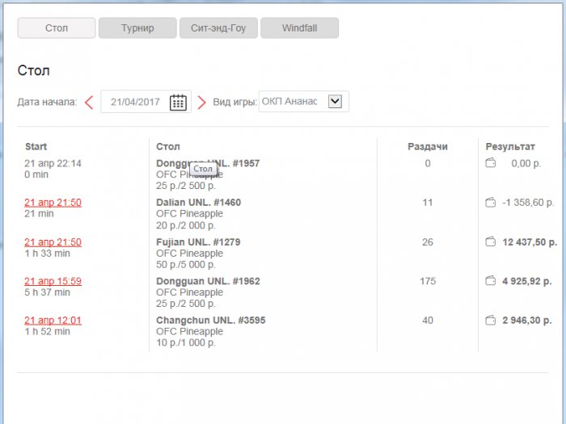
Task: Go to previous date with left arrow
Action: (x=89, y=103)
